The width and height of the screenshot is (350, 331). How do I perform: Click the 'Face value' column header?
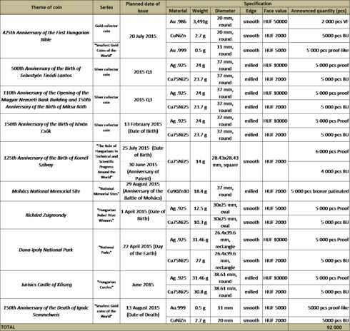pos(275,11)
